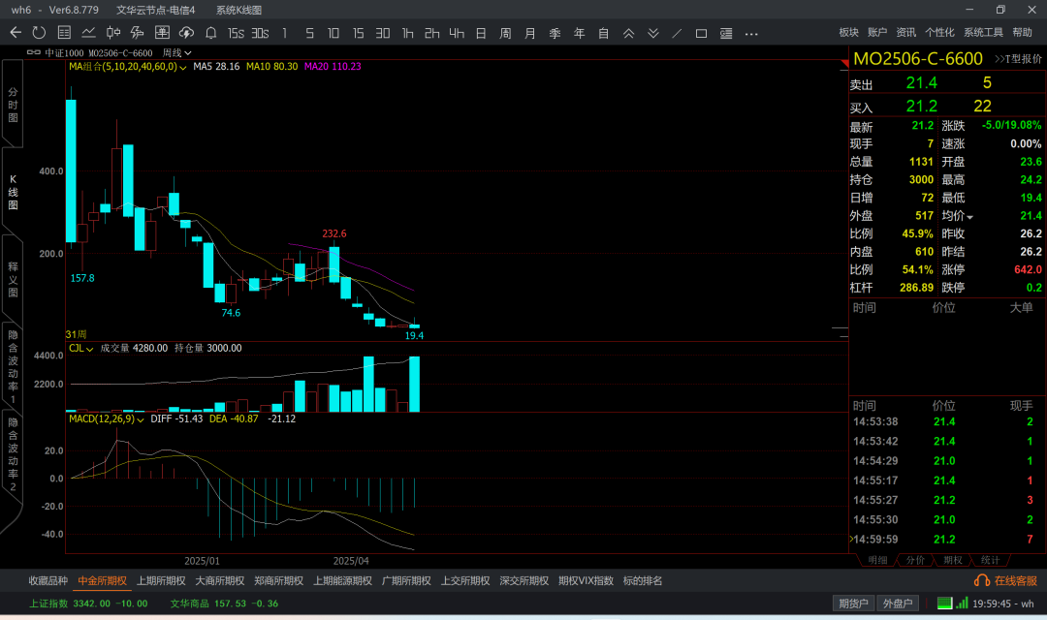This screenshot has width=1047, height=620.
Task: Open the quote list table icon
Action: (64, 33)
